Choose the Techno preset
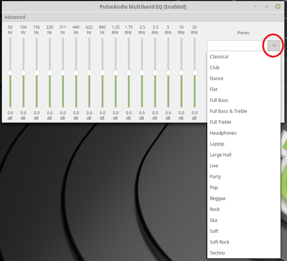This screenshot has width=287, height=261. coord(244,253)
